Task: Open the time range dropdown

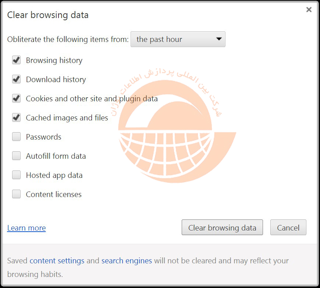Action: pyautogui.click(x=178, y=39)
